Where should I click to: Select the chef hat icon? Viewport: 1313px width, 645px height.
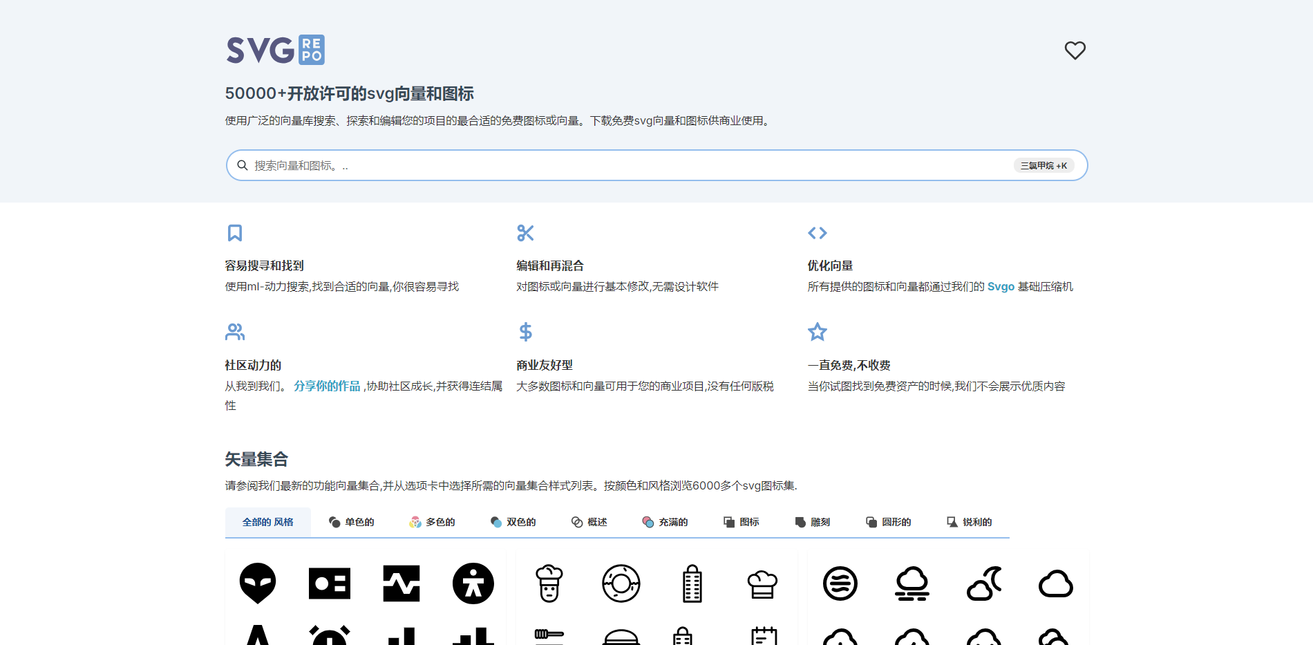762,584
